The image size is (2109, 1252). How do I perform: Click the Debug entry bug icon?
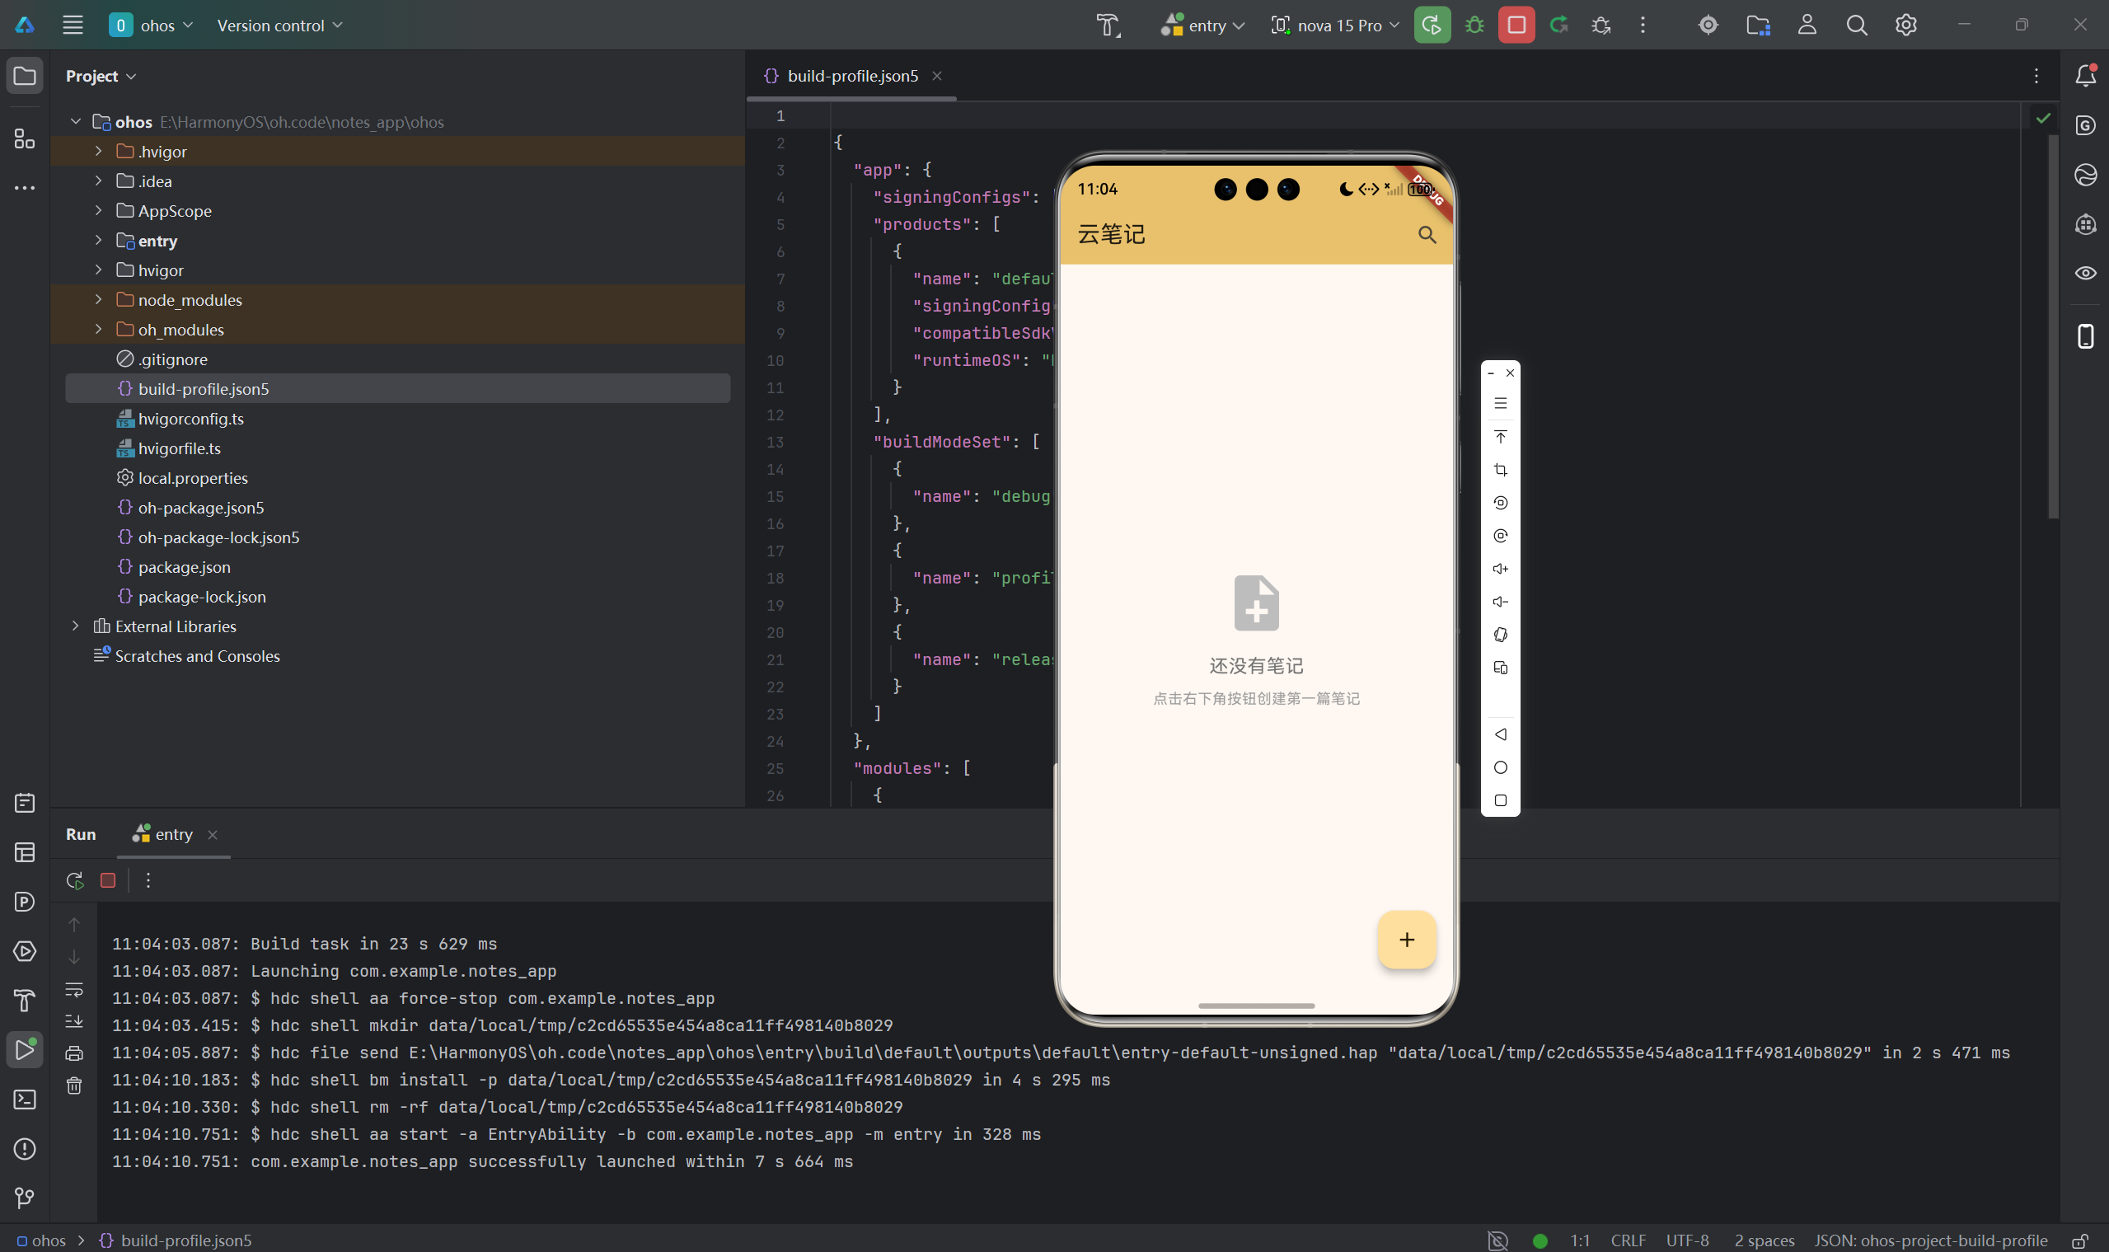(x=1474, y=26)
